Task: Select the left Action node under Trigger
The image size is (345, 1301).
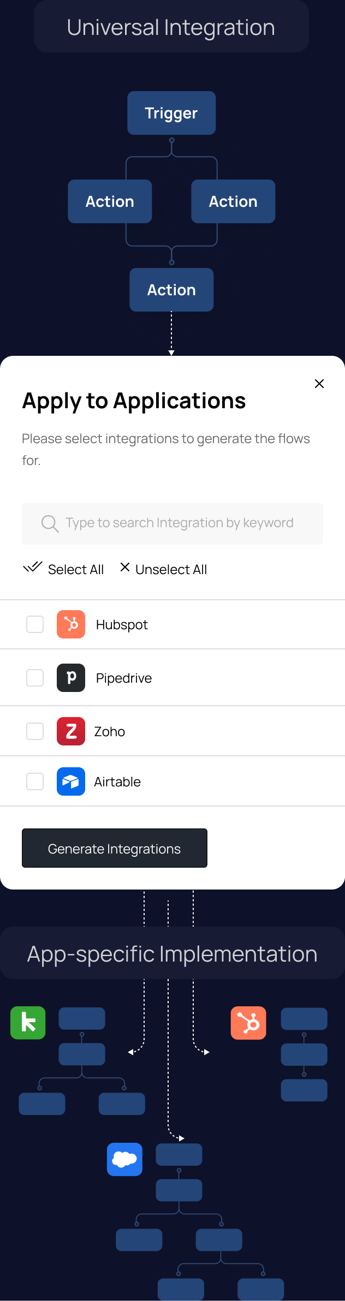Action: (x=110, y=201)
